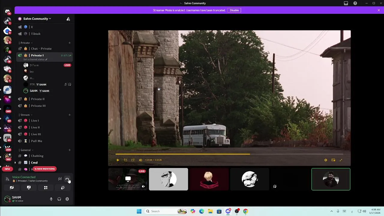Mute the microphone
Screen dimensions: 384x216
coord(51,199)
